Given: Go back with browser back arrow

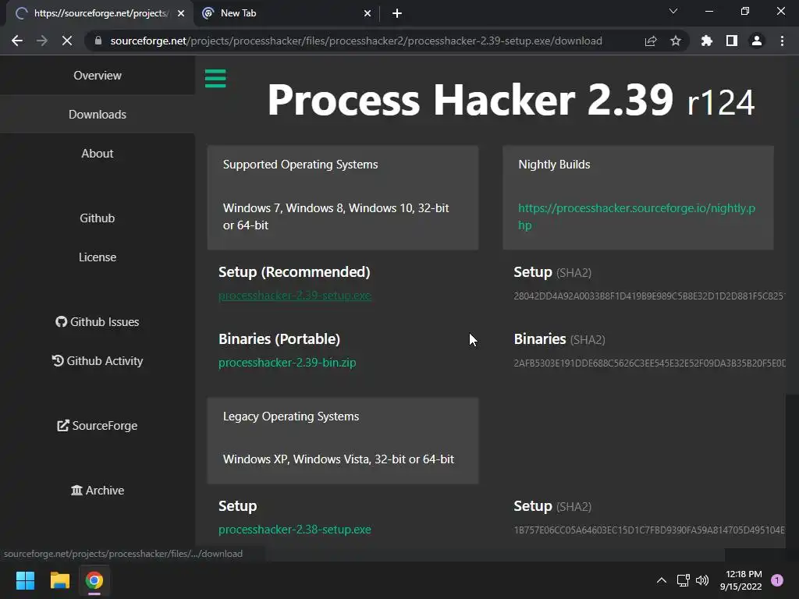Looking at the screenshot, I should pos(17,41).
